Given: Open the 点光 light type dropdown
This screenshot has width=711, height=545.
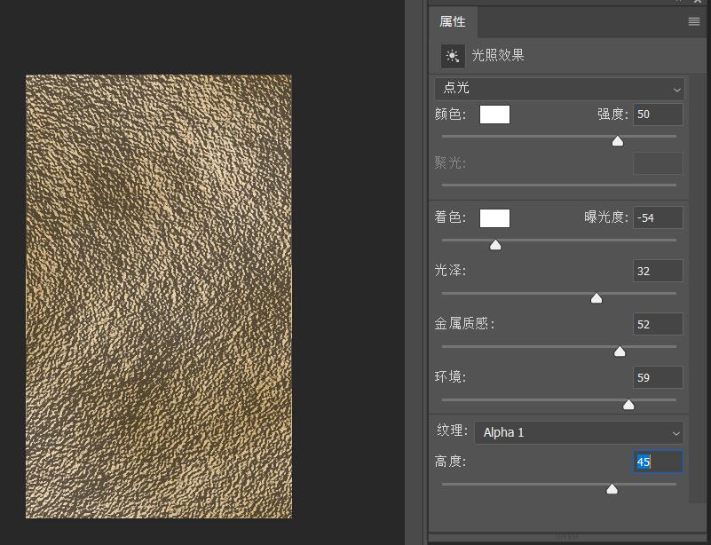Looking at the screenshot, I should [x=559, y=89].
